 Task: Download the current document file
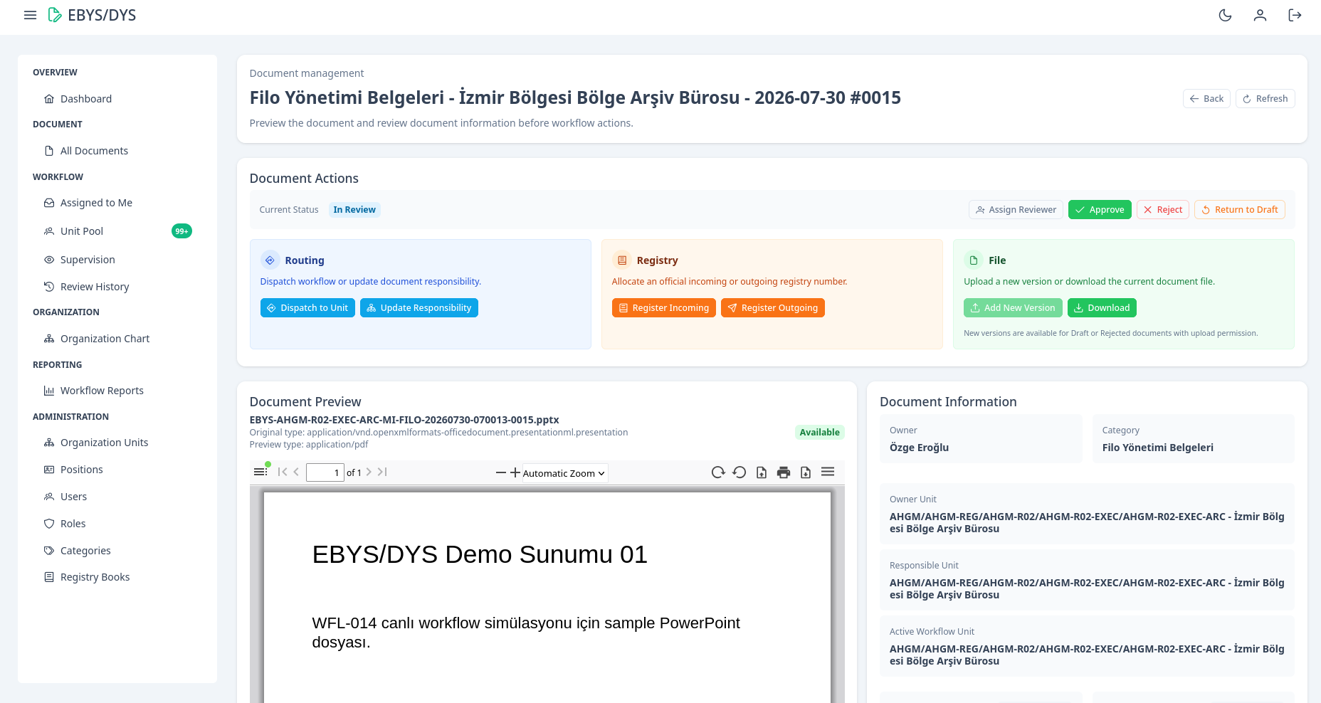click(x=1102, y=308)
